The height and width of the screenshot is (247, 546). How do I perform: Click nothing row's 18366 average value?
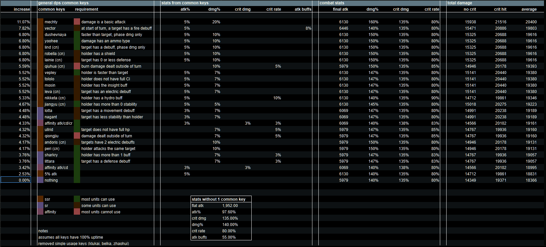click(x=531, y=180)
